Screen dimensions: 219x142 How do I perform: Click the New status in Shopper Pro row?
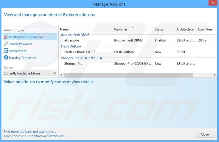click(x=158, y=64)
